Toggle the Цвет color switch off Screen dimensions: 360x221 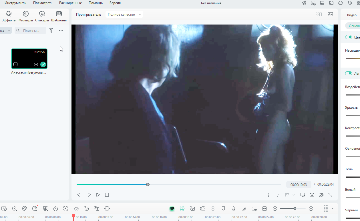click(349, 37)
